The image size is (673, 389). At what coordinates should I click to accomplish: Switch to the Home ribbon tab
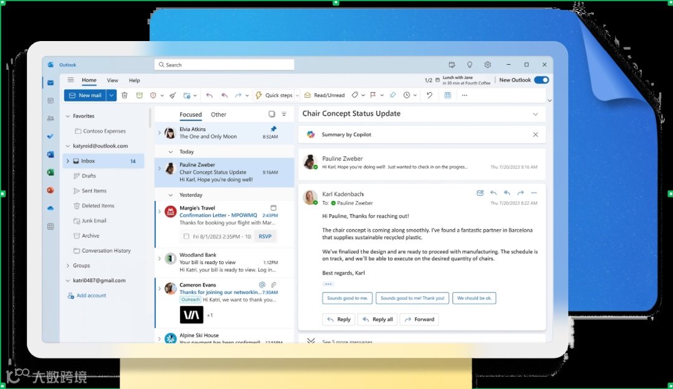tap(89, 80)
